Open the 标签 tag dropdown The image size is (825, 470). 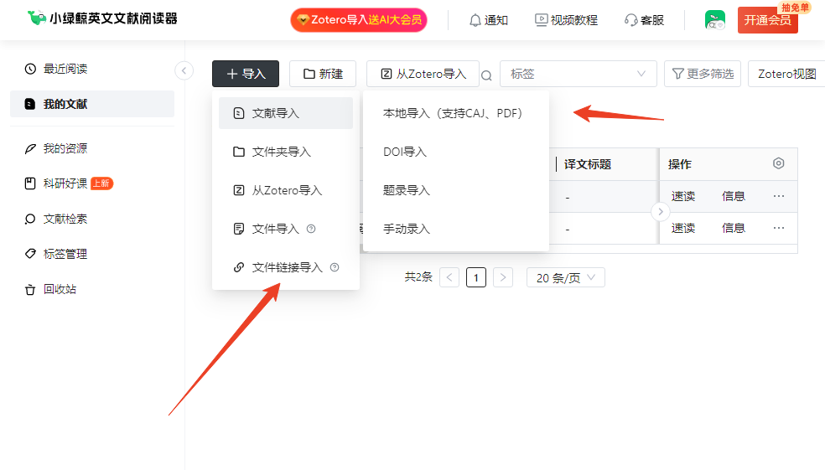tap(579, 74)
